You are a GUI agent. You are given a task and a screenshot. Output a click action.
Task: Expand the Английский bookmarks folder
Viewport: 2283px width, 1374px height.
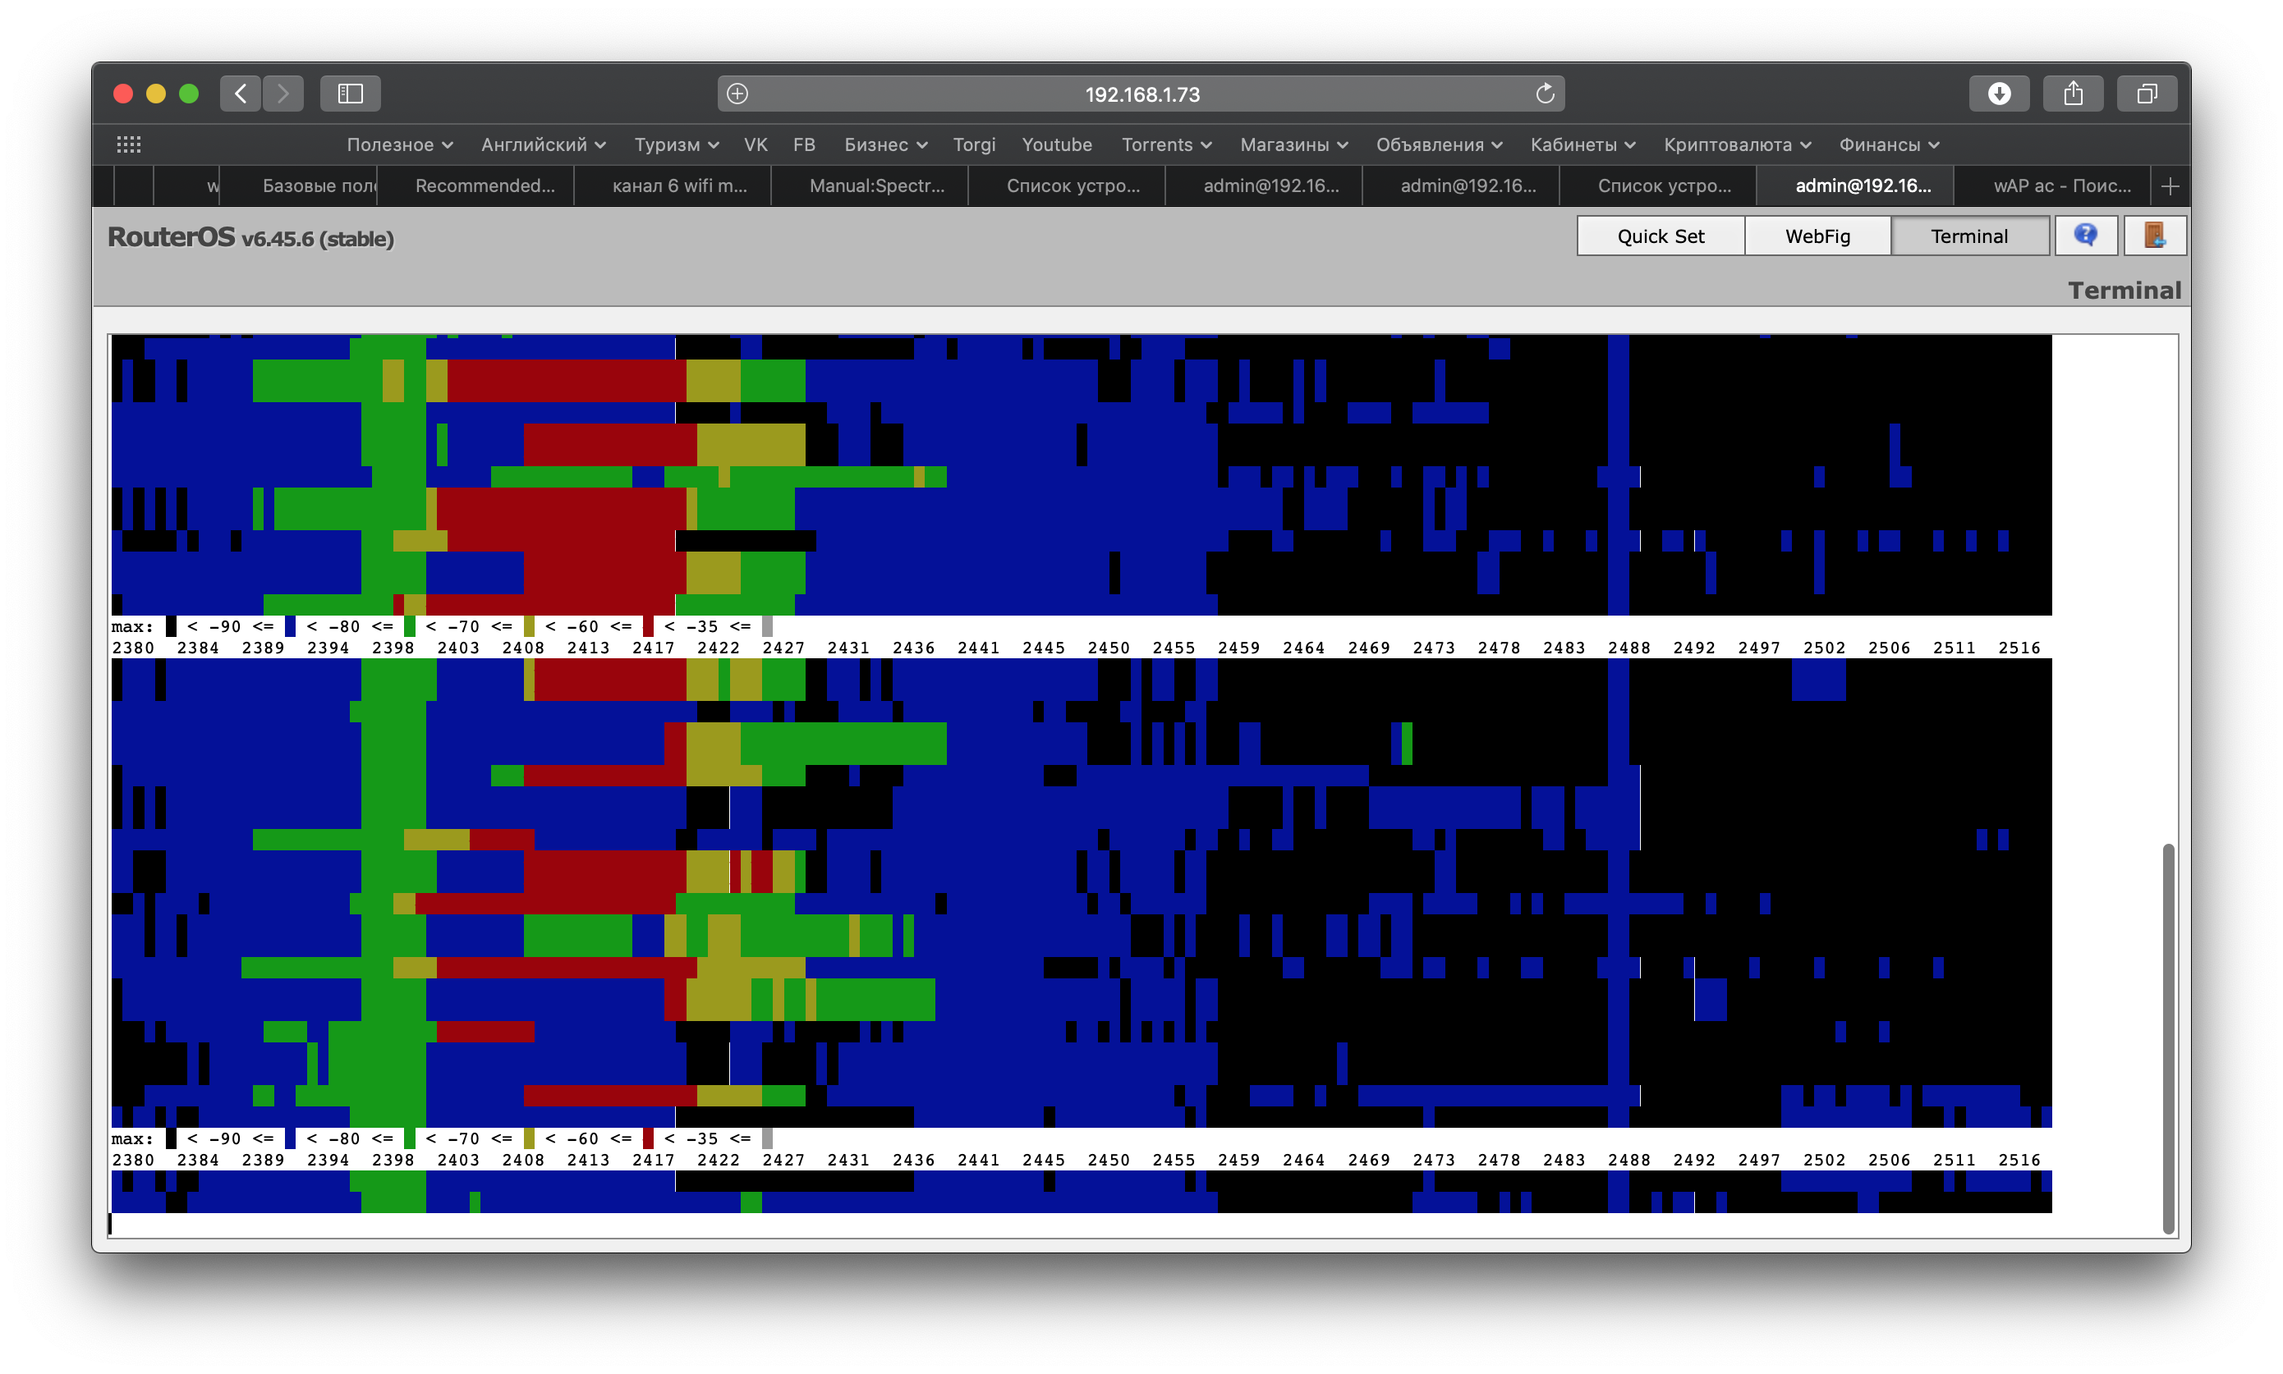[544, 144]
